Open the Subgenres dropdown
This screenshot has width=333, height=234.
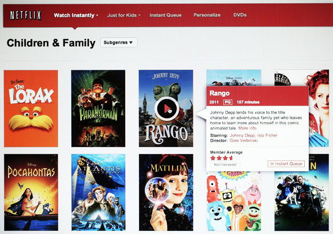click(x=119, y=43)
